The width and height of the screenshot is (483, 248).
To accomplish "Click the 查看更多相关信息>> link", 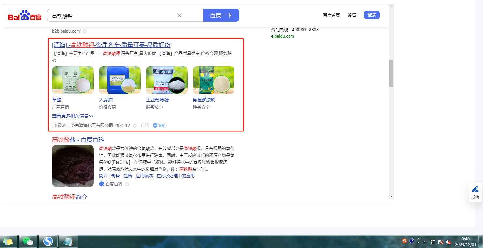I will pos(73,116).
